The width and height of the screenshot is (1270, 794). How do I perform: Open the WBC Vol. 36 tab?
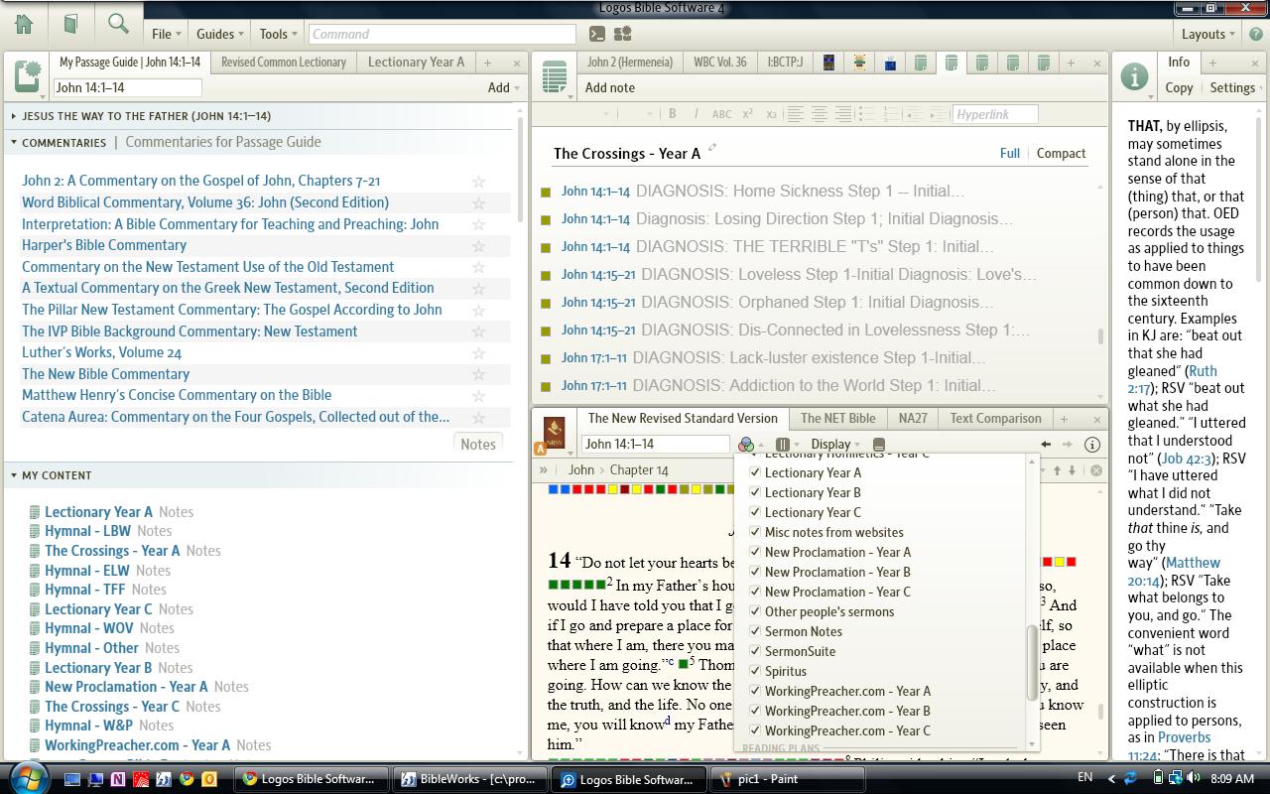coord(720,62)
